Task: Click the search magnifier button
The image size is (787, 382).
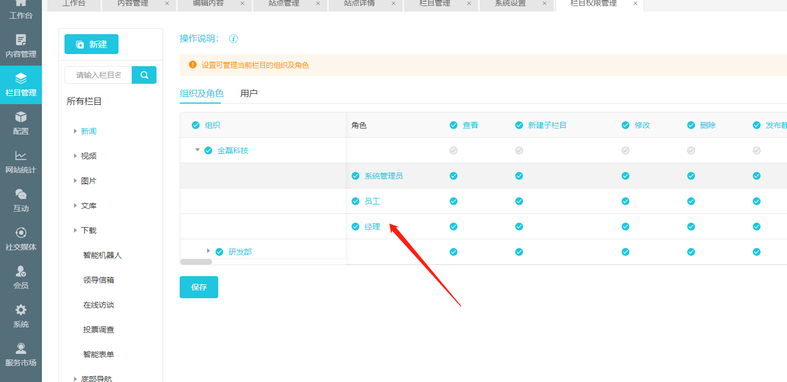Action: coord(144,75)
